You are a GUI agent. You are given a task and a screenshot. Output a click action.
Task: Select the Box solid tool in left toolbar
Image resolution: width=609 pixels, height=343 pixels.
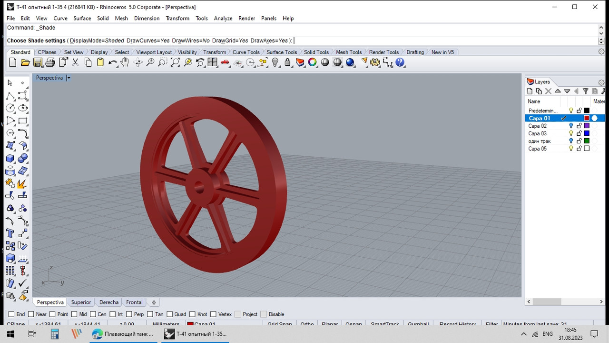pyautogui.click(x=10, y=158)
